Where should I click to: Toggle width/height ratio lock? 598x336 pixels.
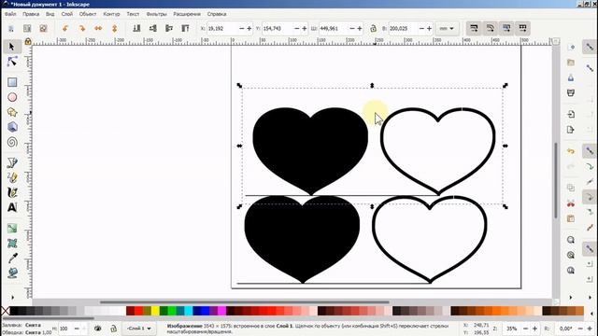pos(373,29)
